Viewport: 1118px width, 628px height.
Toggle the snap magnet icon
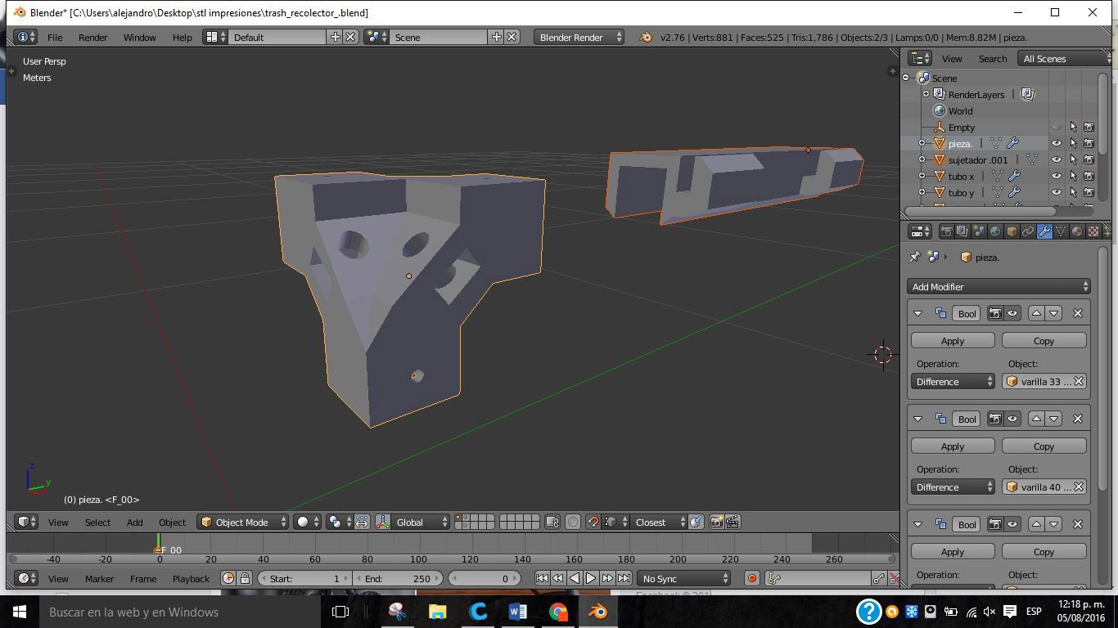[593, 522]
